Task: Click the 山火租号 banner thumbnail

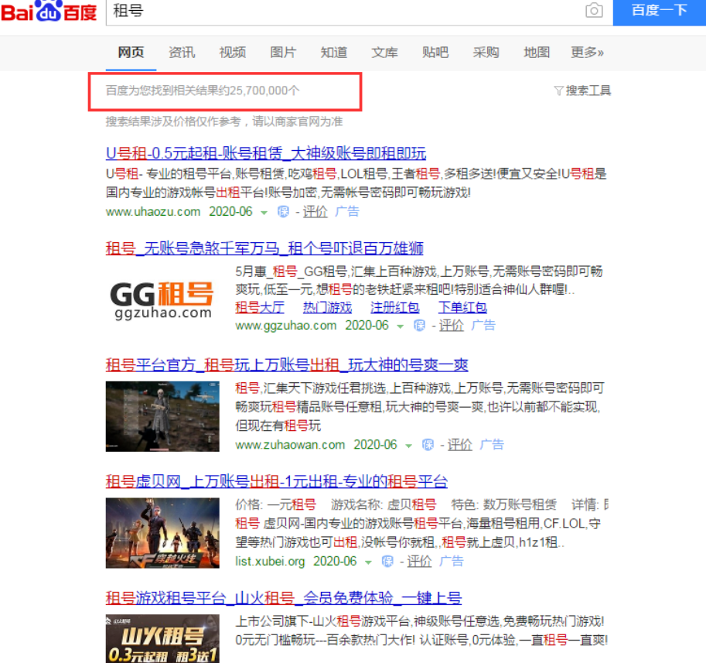Action: pyautogui.click(x=162, y=639)
